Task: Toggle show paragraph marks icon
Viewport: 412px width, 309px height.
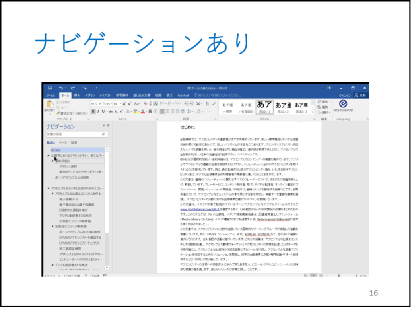Action: (x=214, y=104)
